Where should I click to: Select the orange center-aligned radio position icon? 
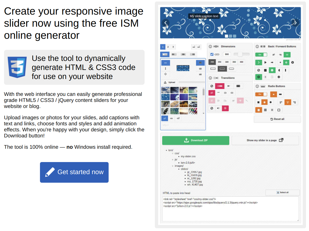point(288,102)
